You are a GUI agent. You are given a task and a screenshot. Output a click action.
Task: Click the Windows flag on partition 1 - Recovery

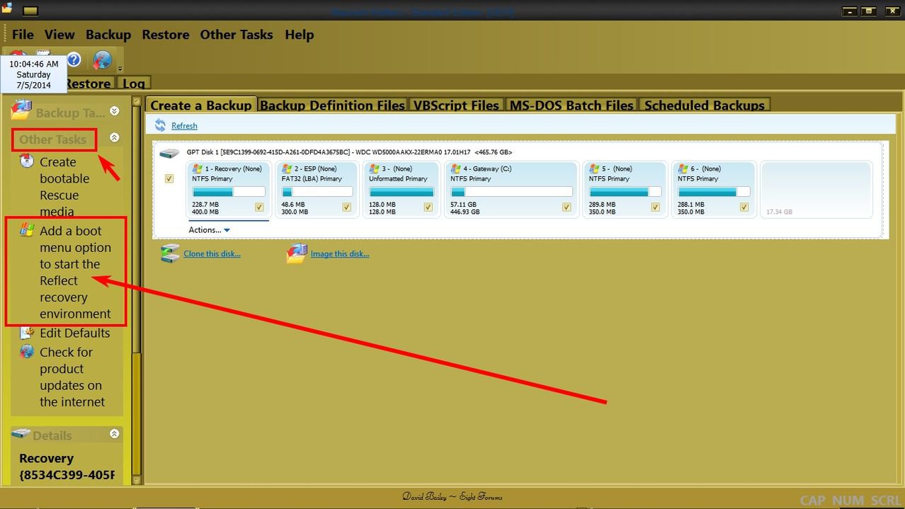click(198, 168)
